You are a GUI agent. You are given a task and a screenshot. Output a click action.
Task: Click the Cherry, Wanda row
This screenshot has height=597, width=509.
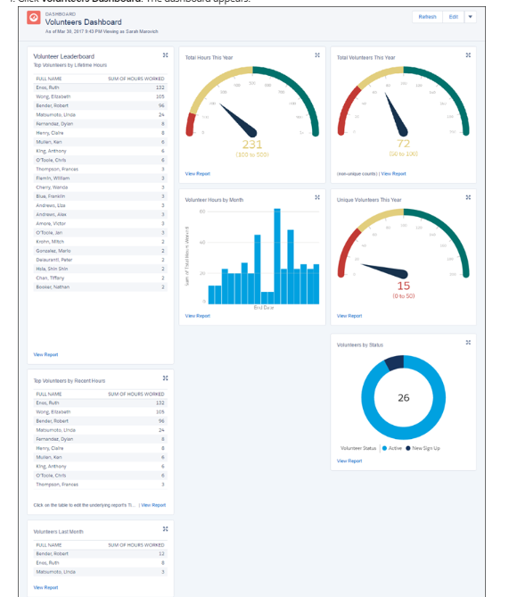click(101, 187)
